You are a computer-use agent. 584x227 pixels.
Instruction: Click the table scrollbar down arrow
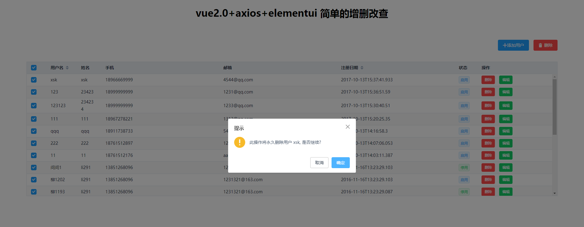(x=554, y=193)
